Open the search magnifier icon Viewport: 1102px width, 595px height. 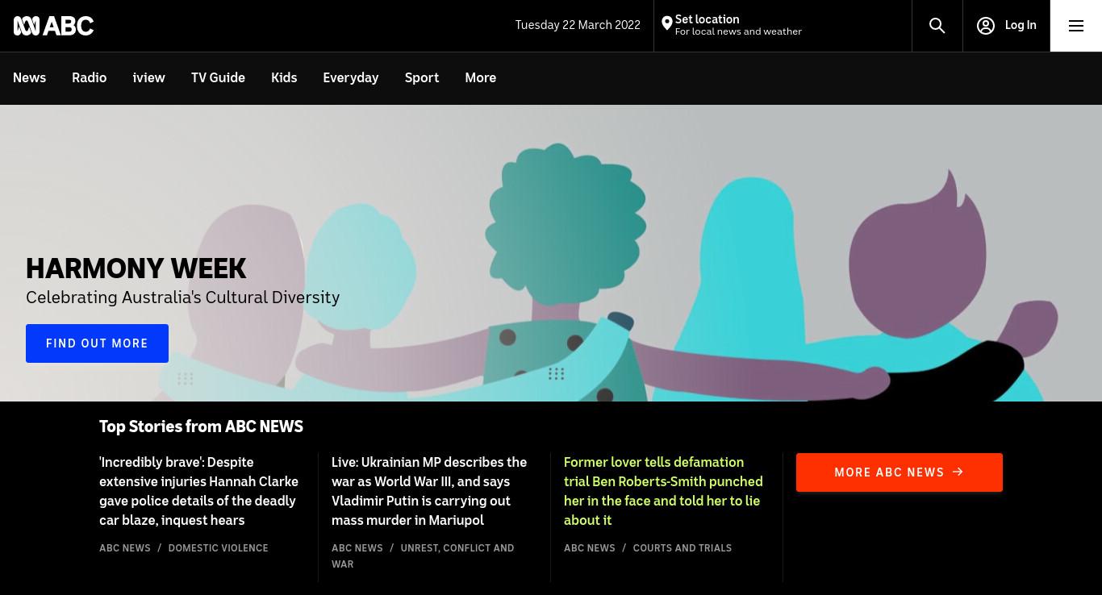click(x=937, y=26)
